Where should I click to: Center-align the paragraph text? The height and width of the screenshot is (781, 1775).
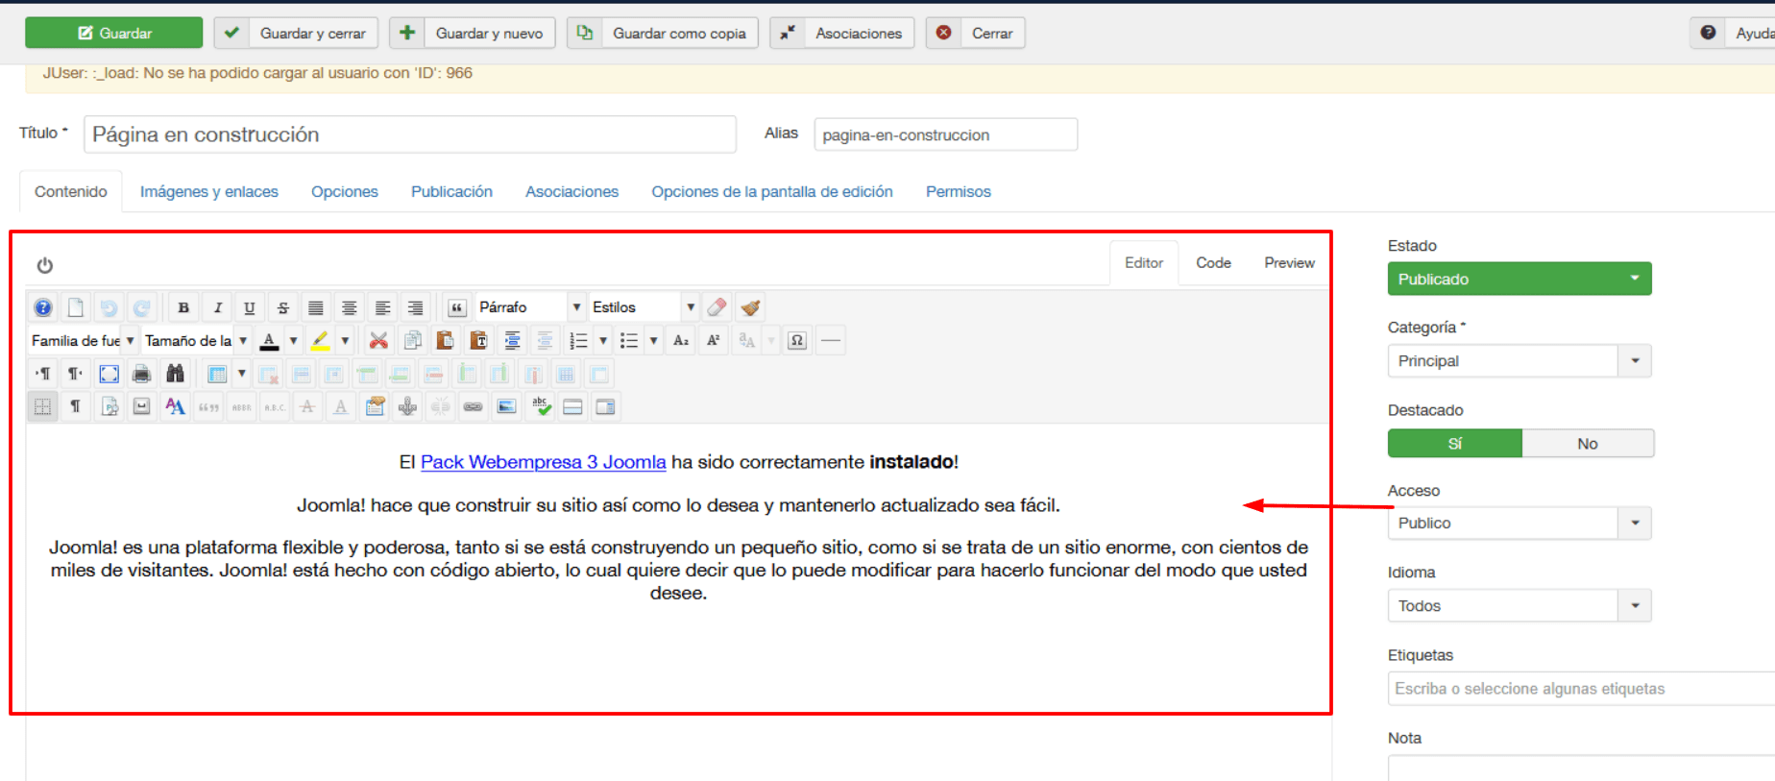[x=349, y=307]
